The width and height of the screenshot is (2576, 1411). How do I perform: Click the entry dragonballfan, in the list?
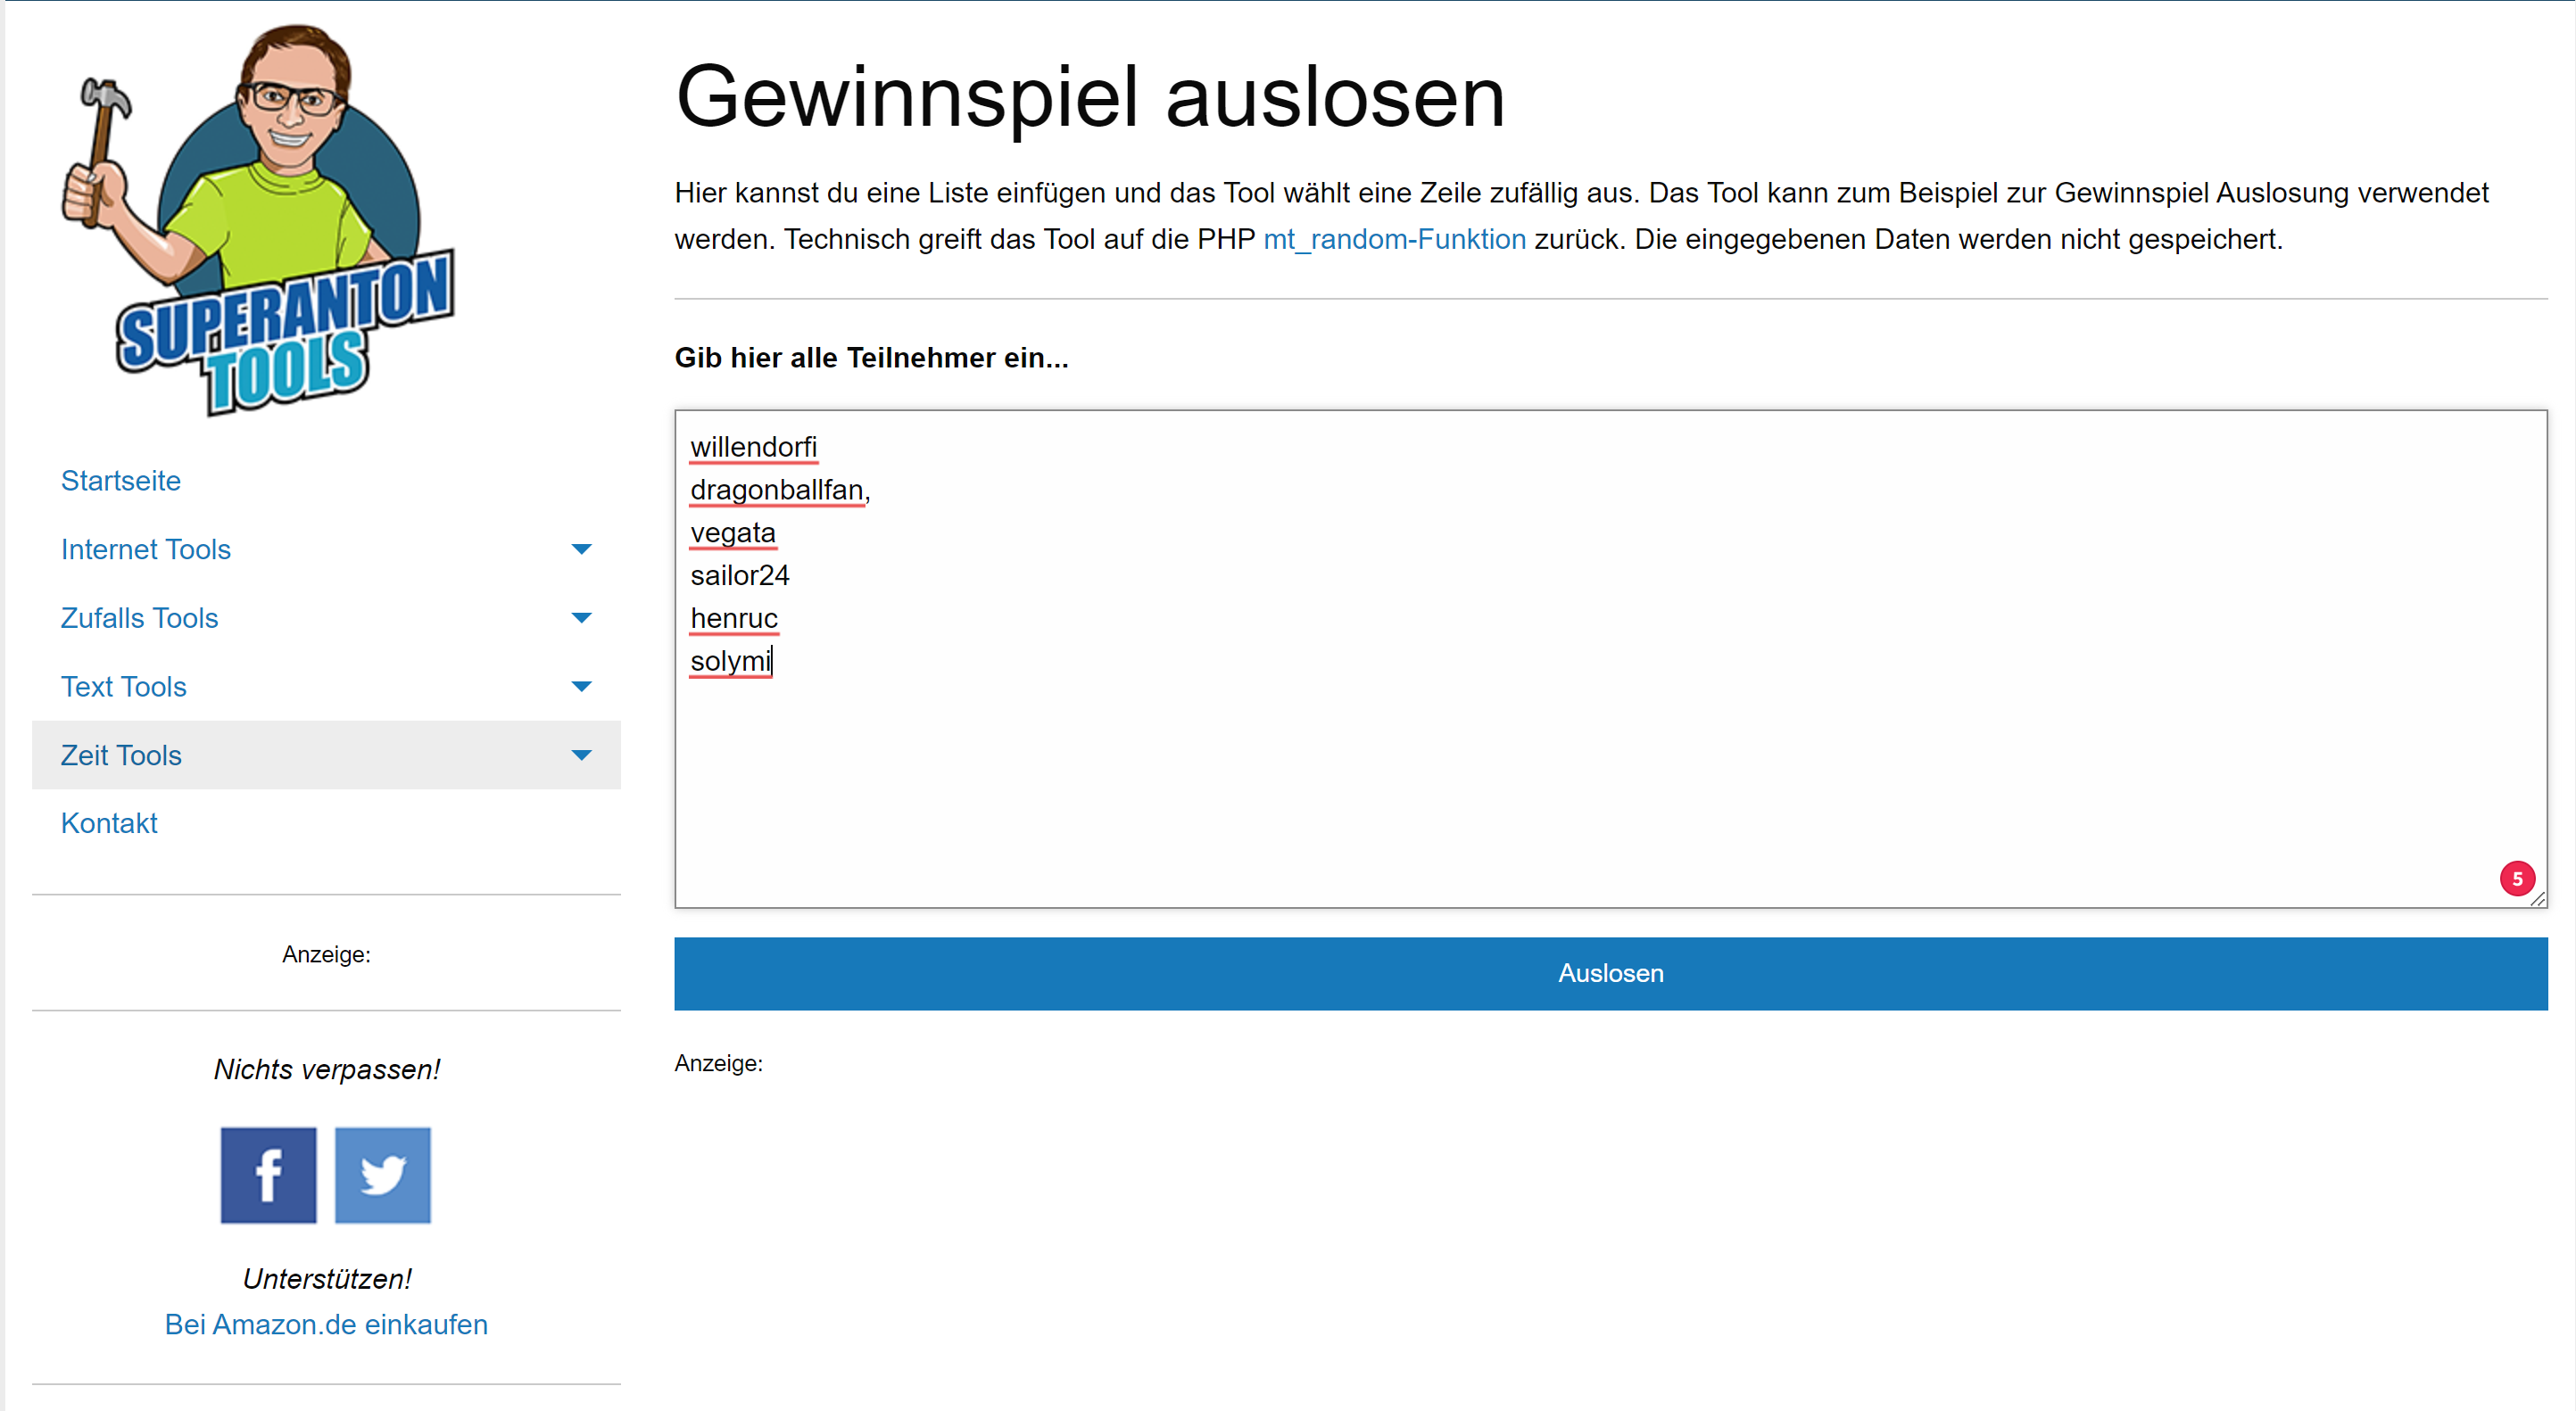(x=780, y=490)
